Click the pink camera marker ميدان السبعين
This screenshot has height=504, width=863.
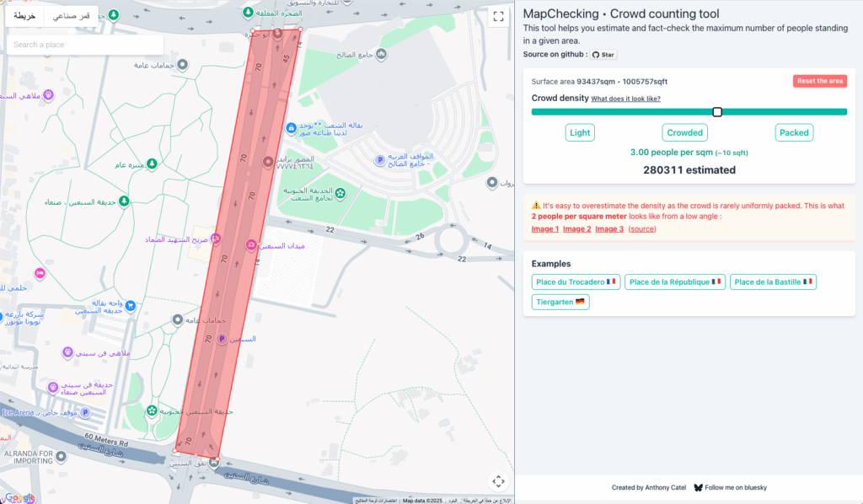click(x=251, y=245)
